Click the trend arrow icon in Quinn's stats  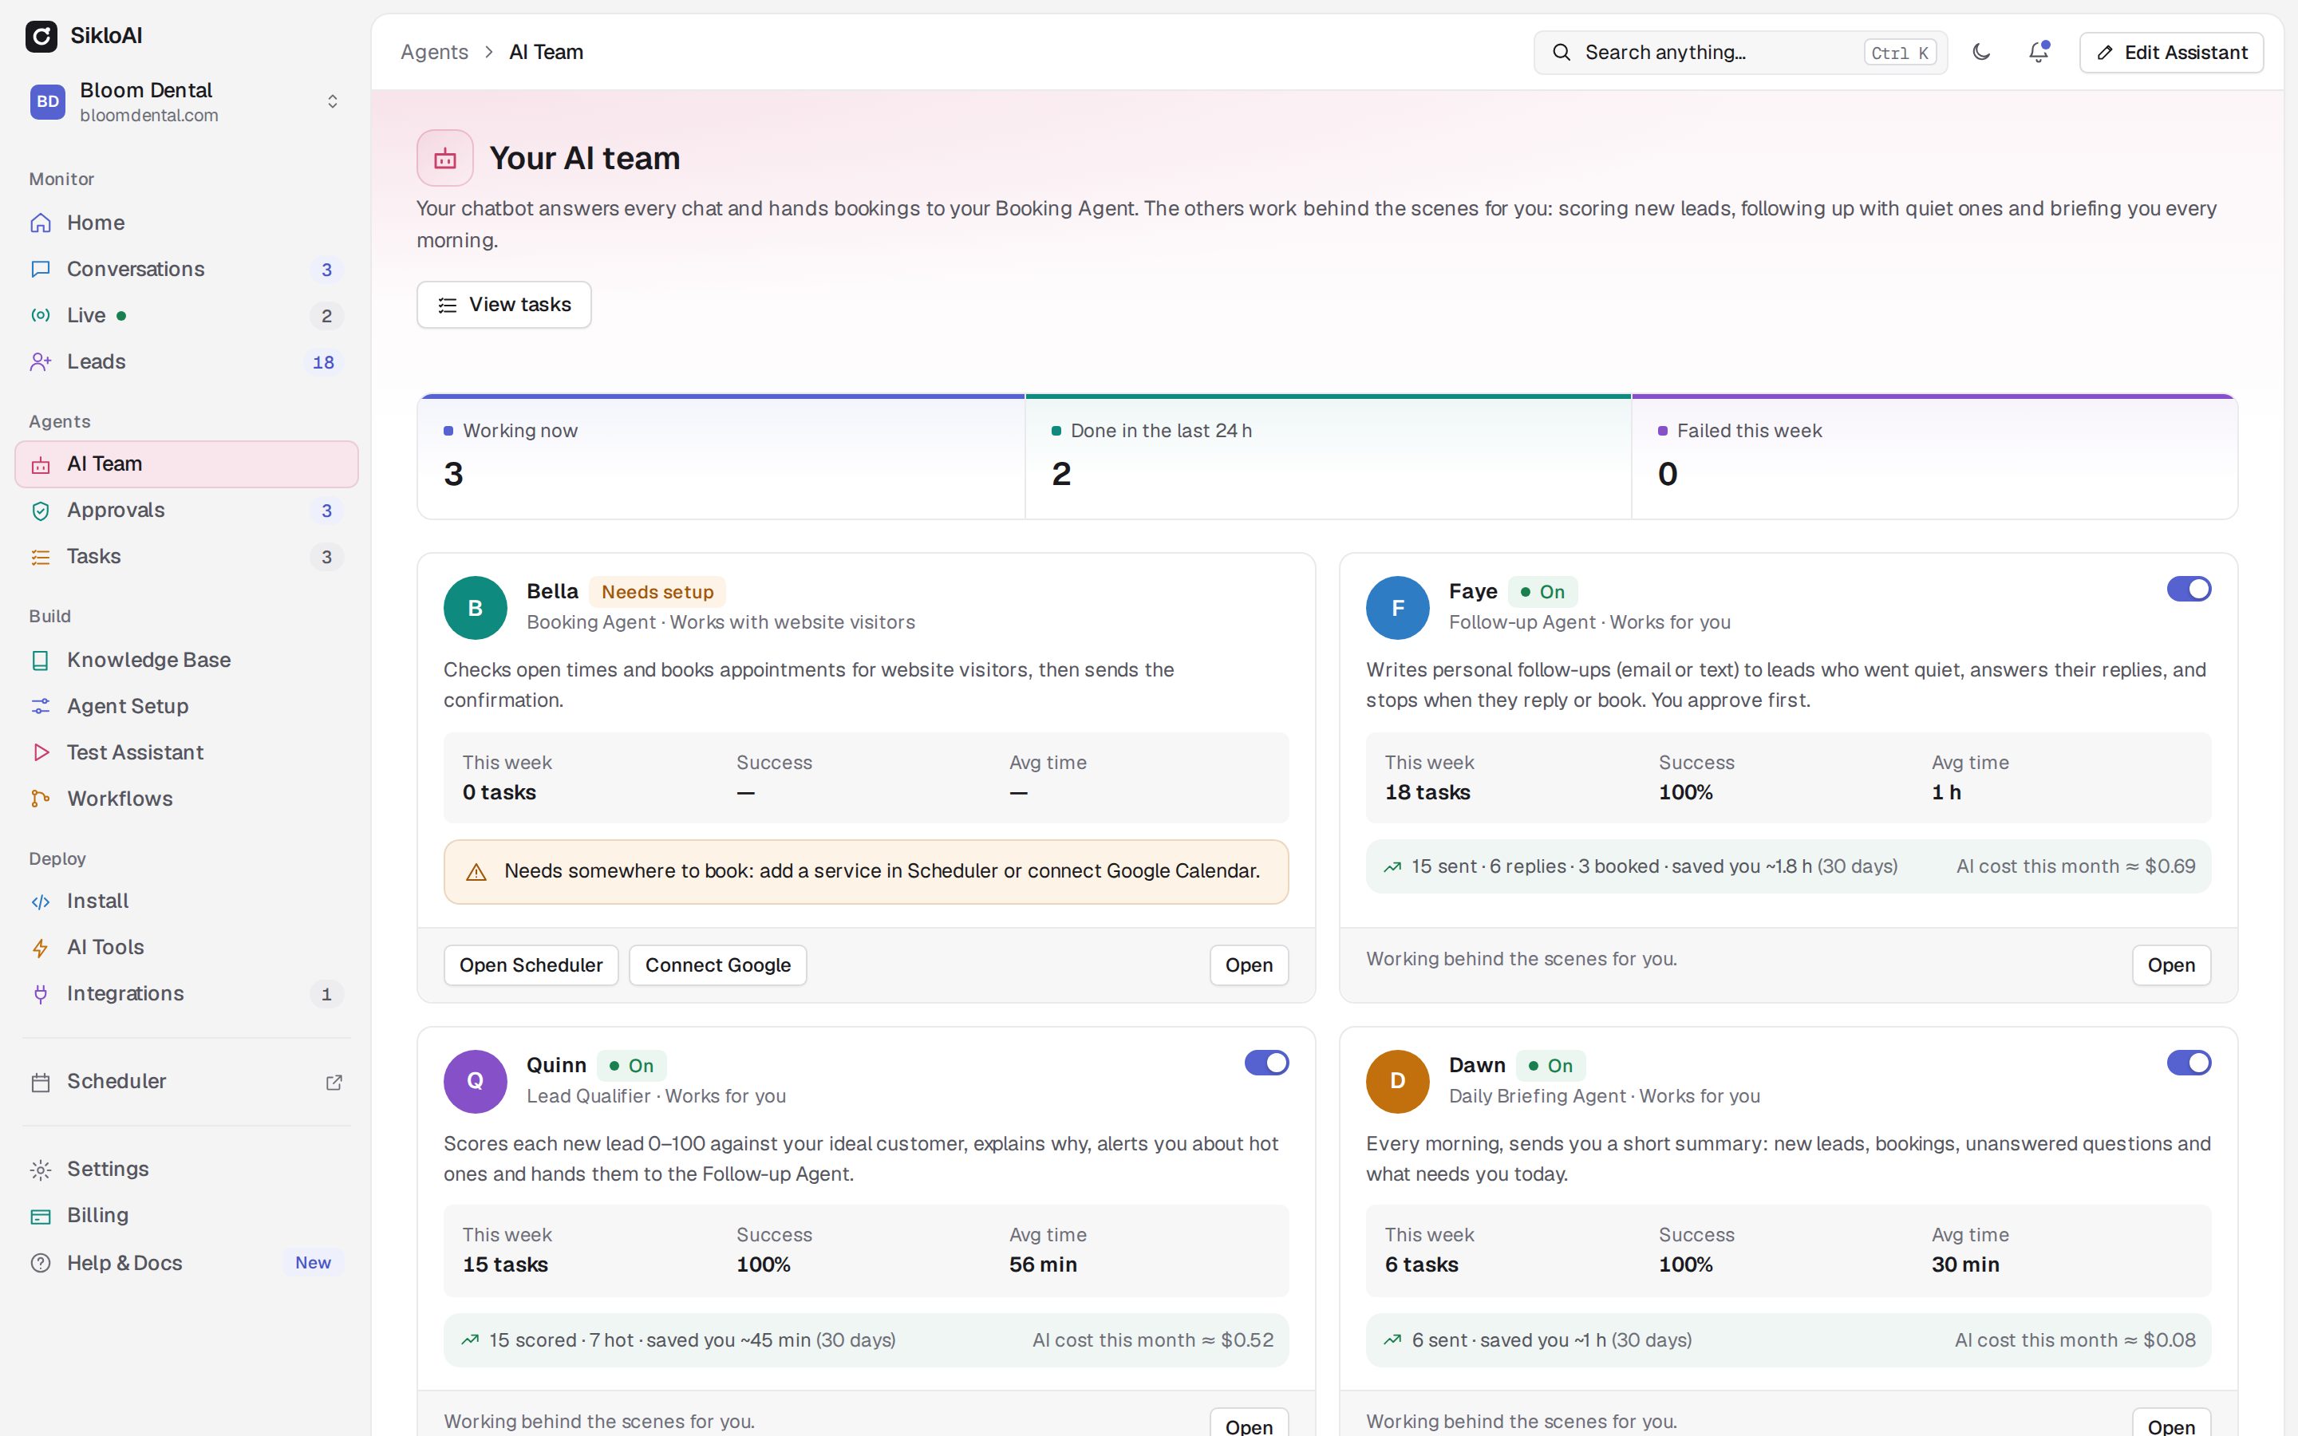click(470, 1340)
